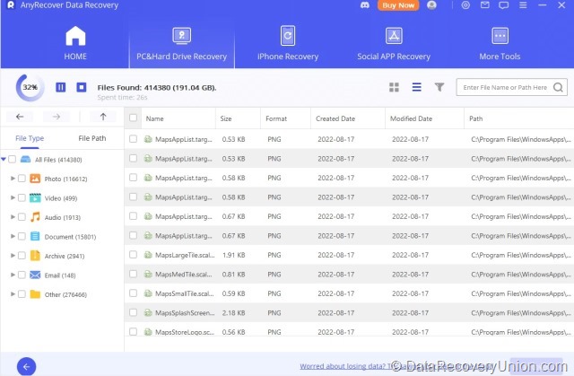This screenshot has height=376, width=574.
Task: Select checkbox for MapsSmallTile row
Action: (x=133, y=293)
